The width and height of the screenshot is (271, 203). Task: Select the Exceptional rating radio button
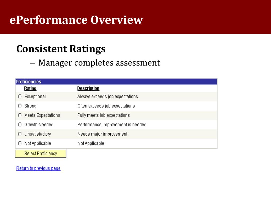[x=20, y=96]
